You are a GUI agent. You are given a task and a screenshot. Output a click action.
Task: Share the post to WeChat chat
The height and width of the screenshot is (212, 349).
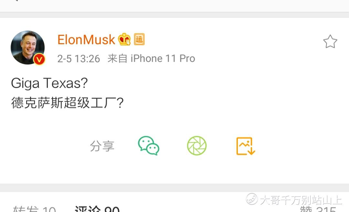click(x=148, y=146)
